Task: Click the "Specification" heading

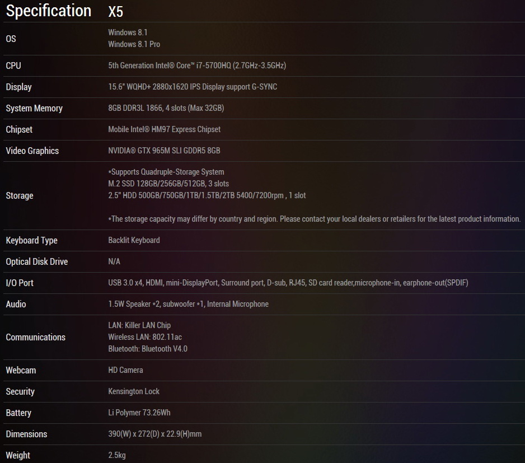Action: click(49, 11)
